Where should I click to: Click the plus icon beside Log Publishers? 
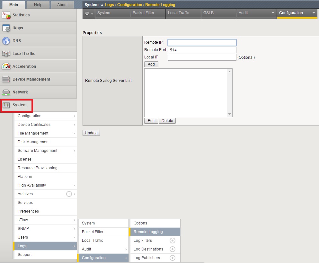point(173,258)
